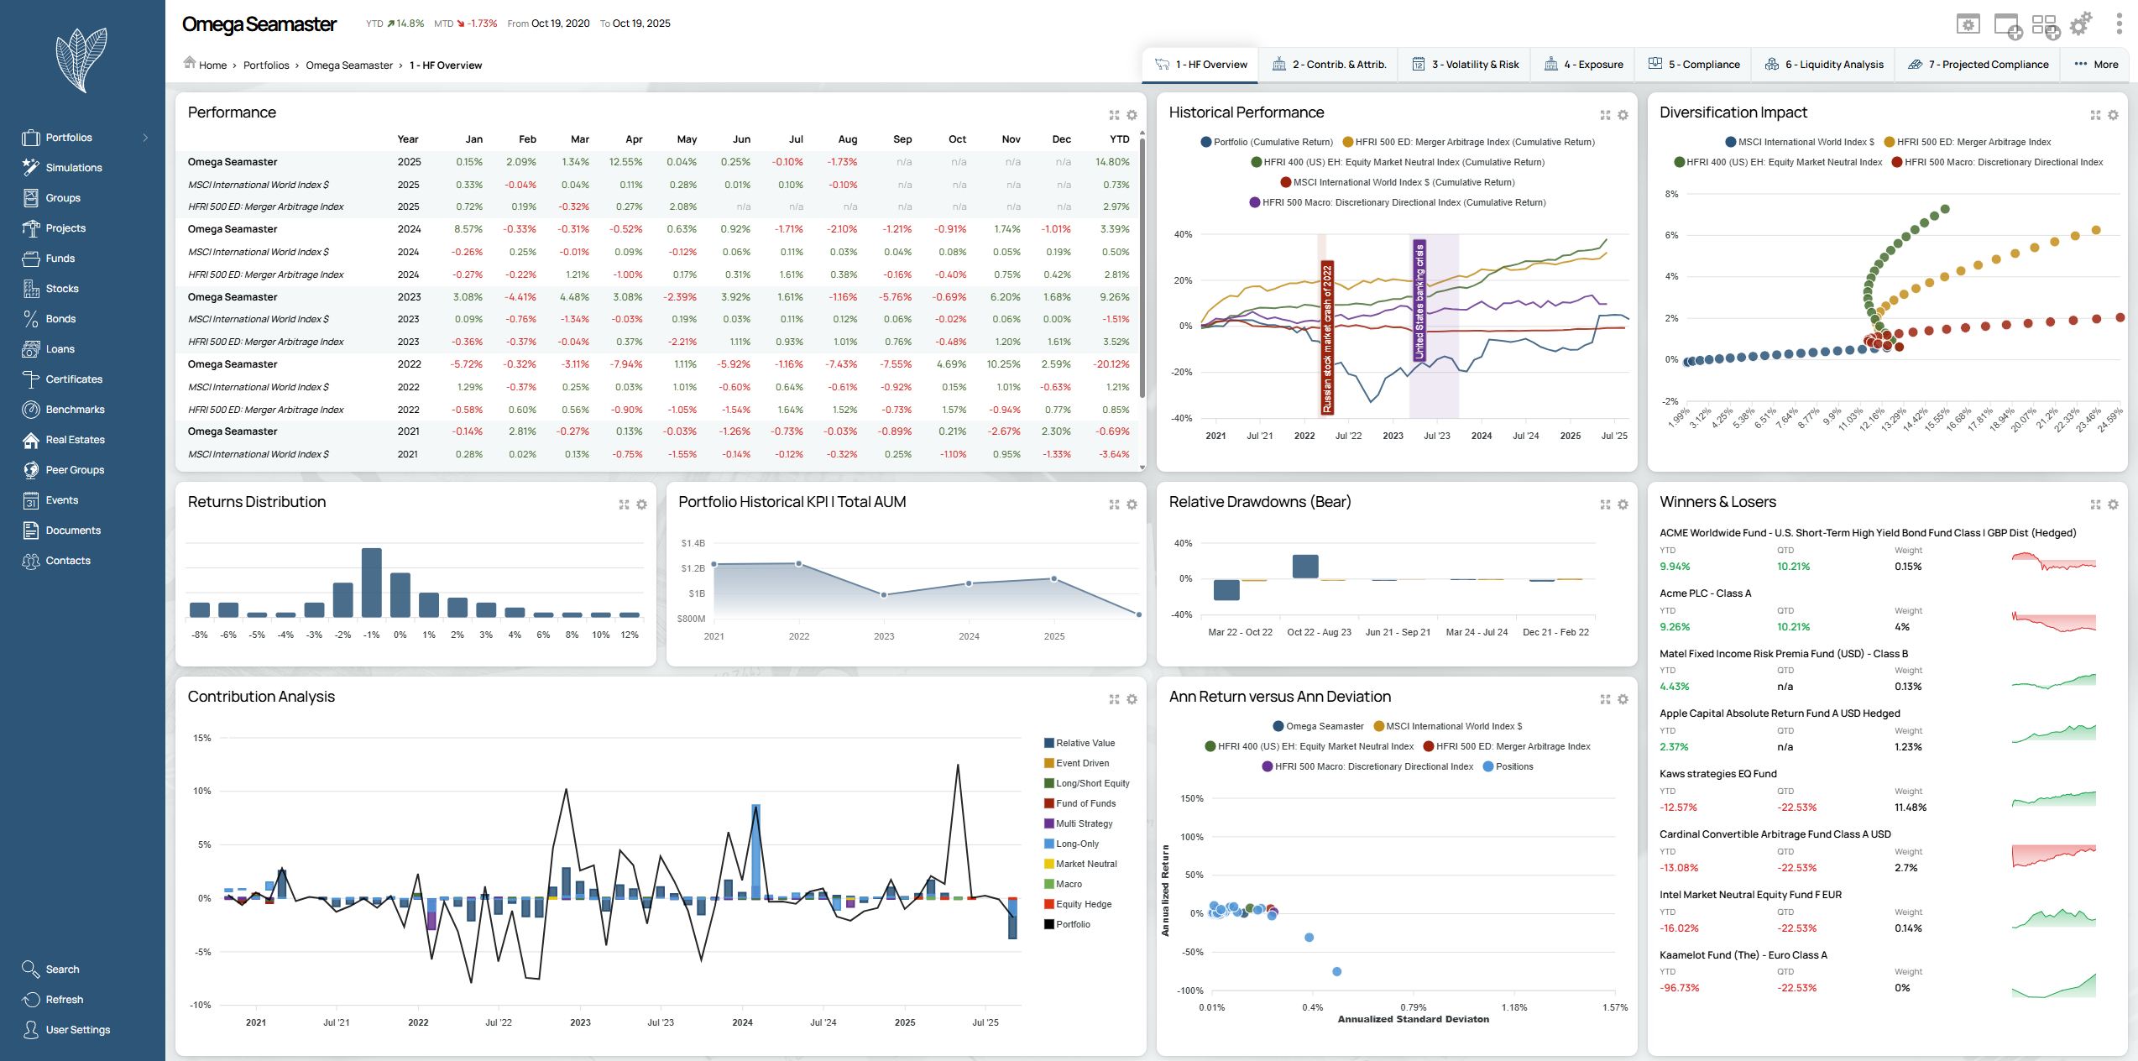The width and height of the screenshot is (2138, 1061).
Task: Expand the Portfolios sidebar chevron arrow
Action: pos(145,138)
